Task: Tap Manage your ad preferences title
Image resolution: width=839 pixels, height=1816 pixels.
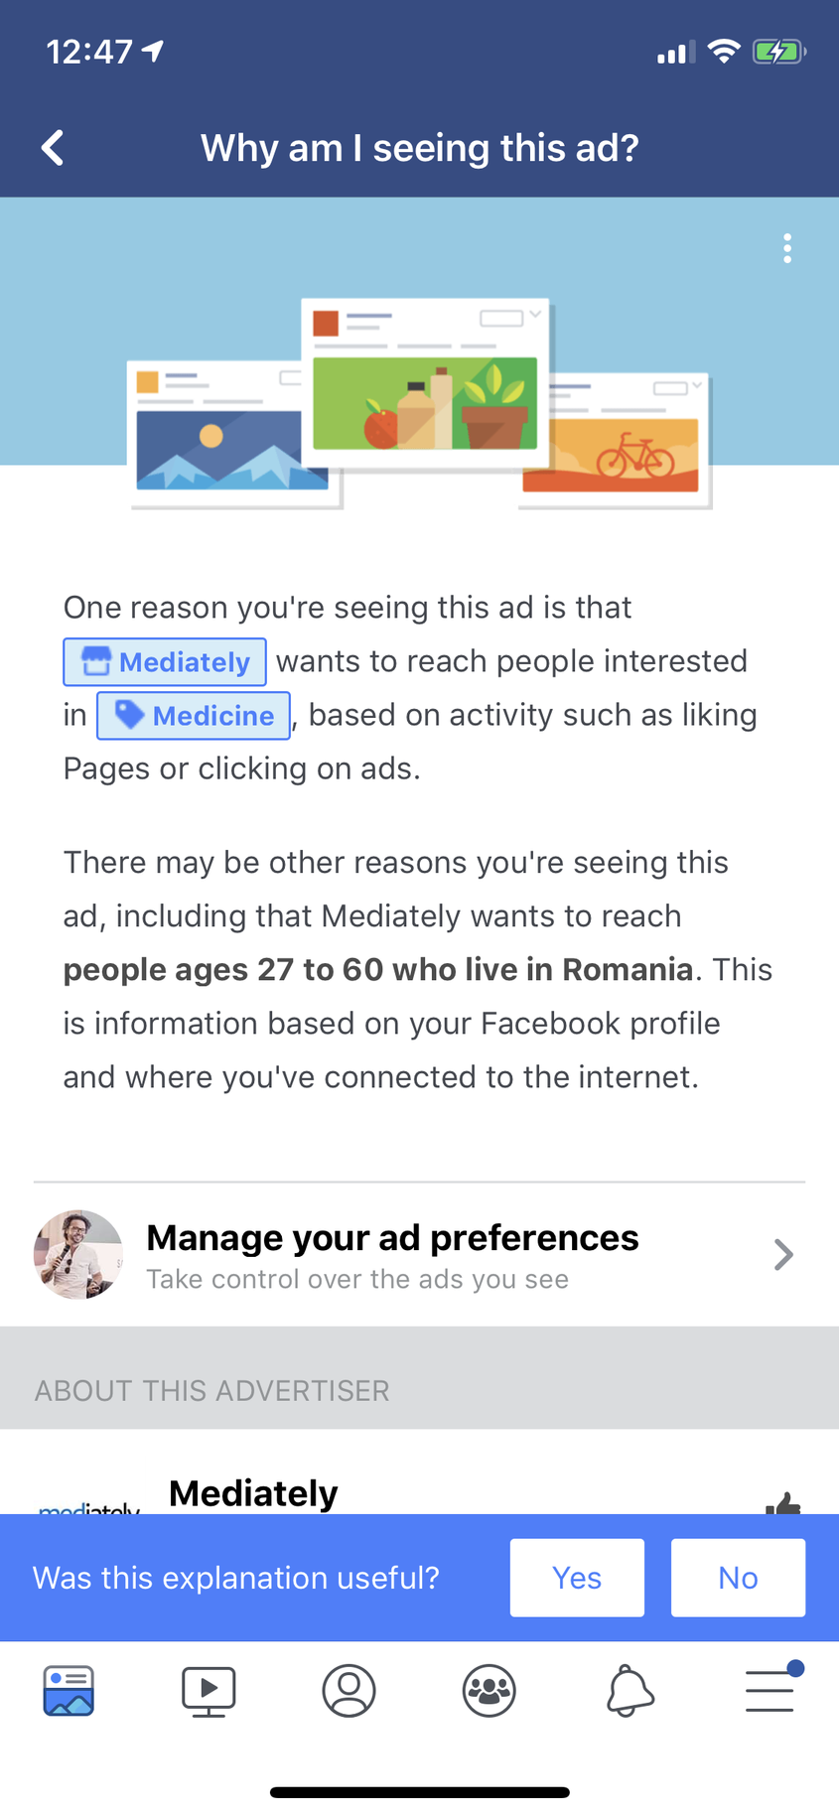Action: 392,1238
